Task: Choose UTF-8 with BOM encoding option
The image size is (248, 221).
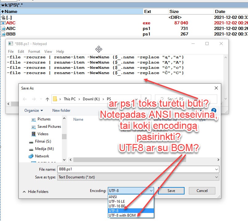Action: tap(122, 215)
